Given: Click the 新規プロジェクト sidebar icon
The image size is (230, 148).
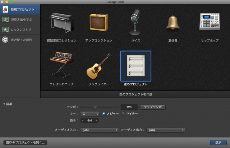Looking at the screenshot, I should 5,9.
